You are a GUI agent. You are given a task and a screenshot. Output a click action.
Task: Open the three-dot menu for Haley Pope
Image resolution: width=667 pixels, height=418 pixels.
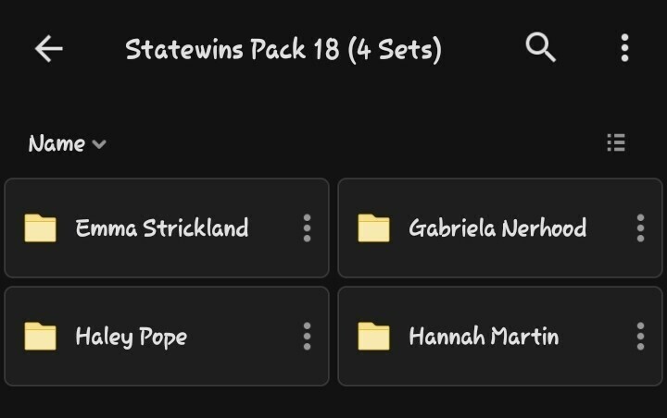pyautogui.click(x=308, y=337)
